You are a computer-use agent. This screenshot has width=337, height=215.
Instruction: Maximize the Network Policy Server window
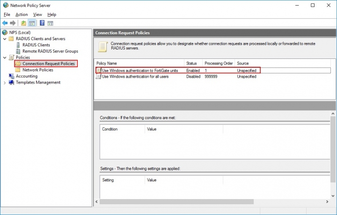pyautogui.click(x=313, y=5)
